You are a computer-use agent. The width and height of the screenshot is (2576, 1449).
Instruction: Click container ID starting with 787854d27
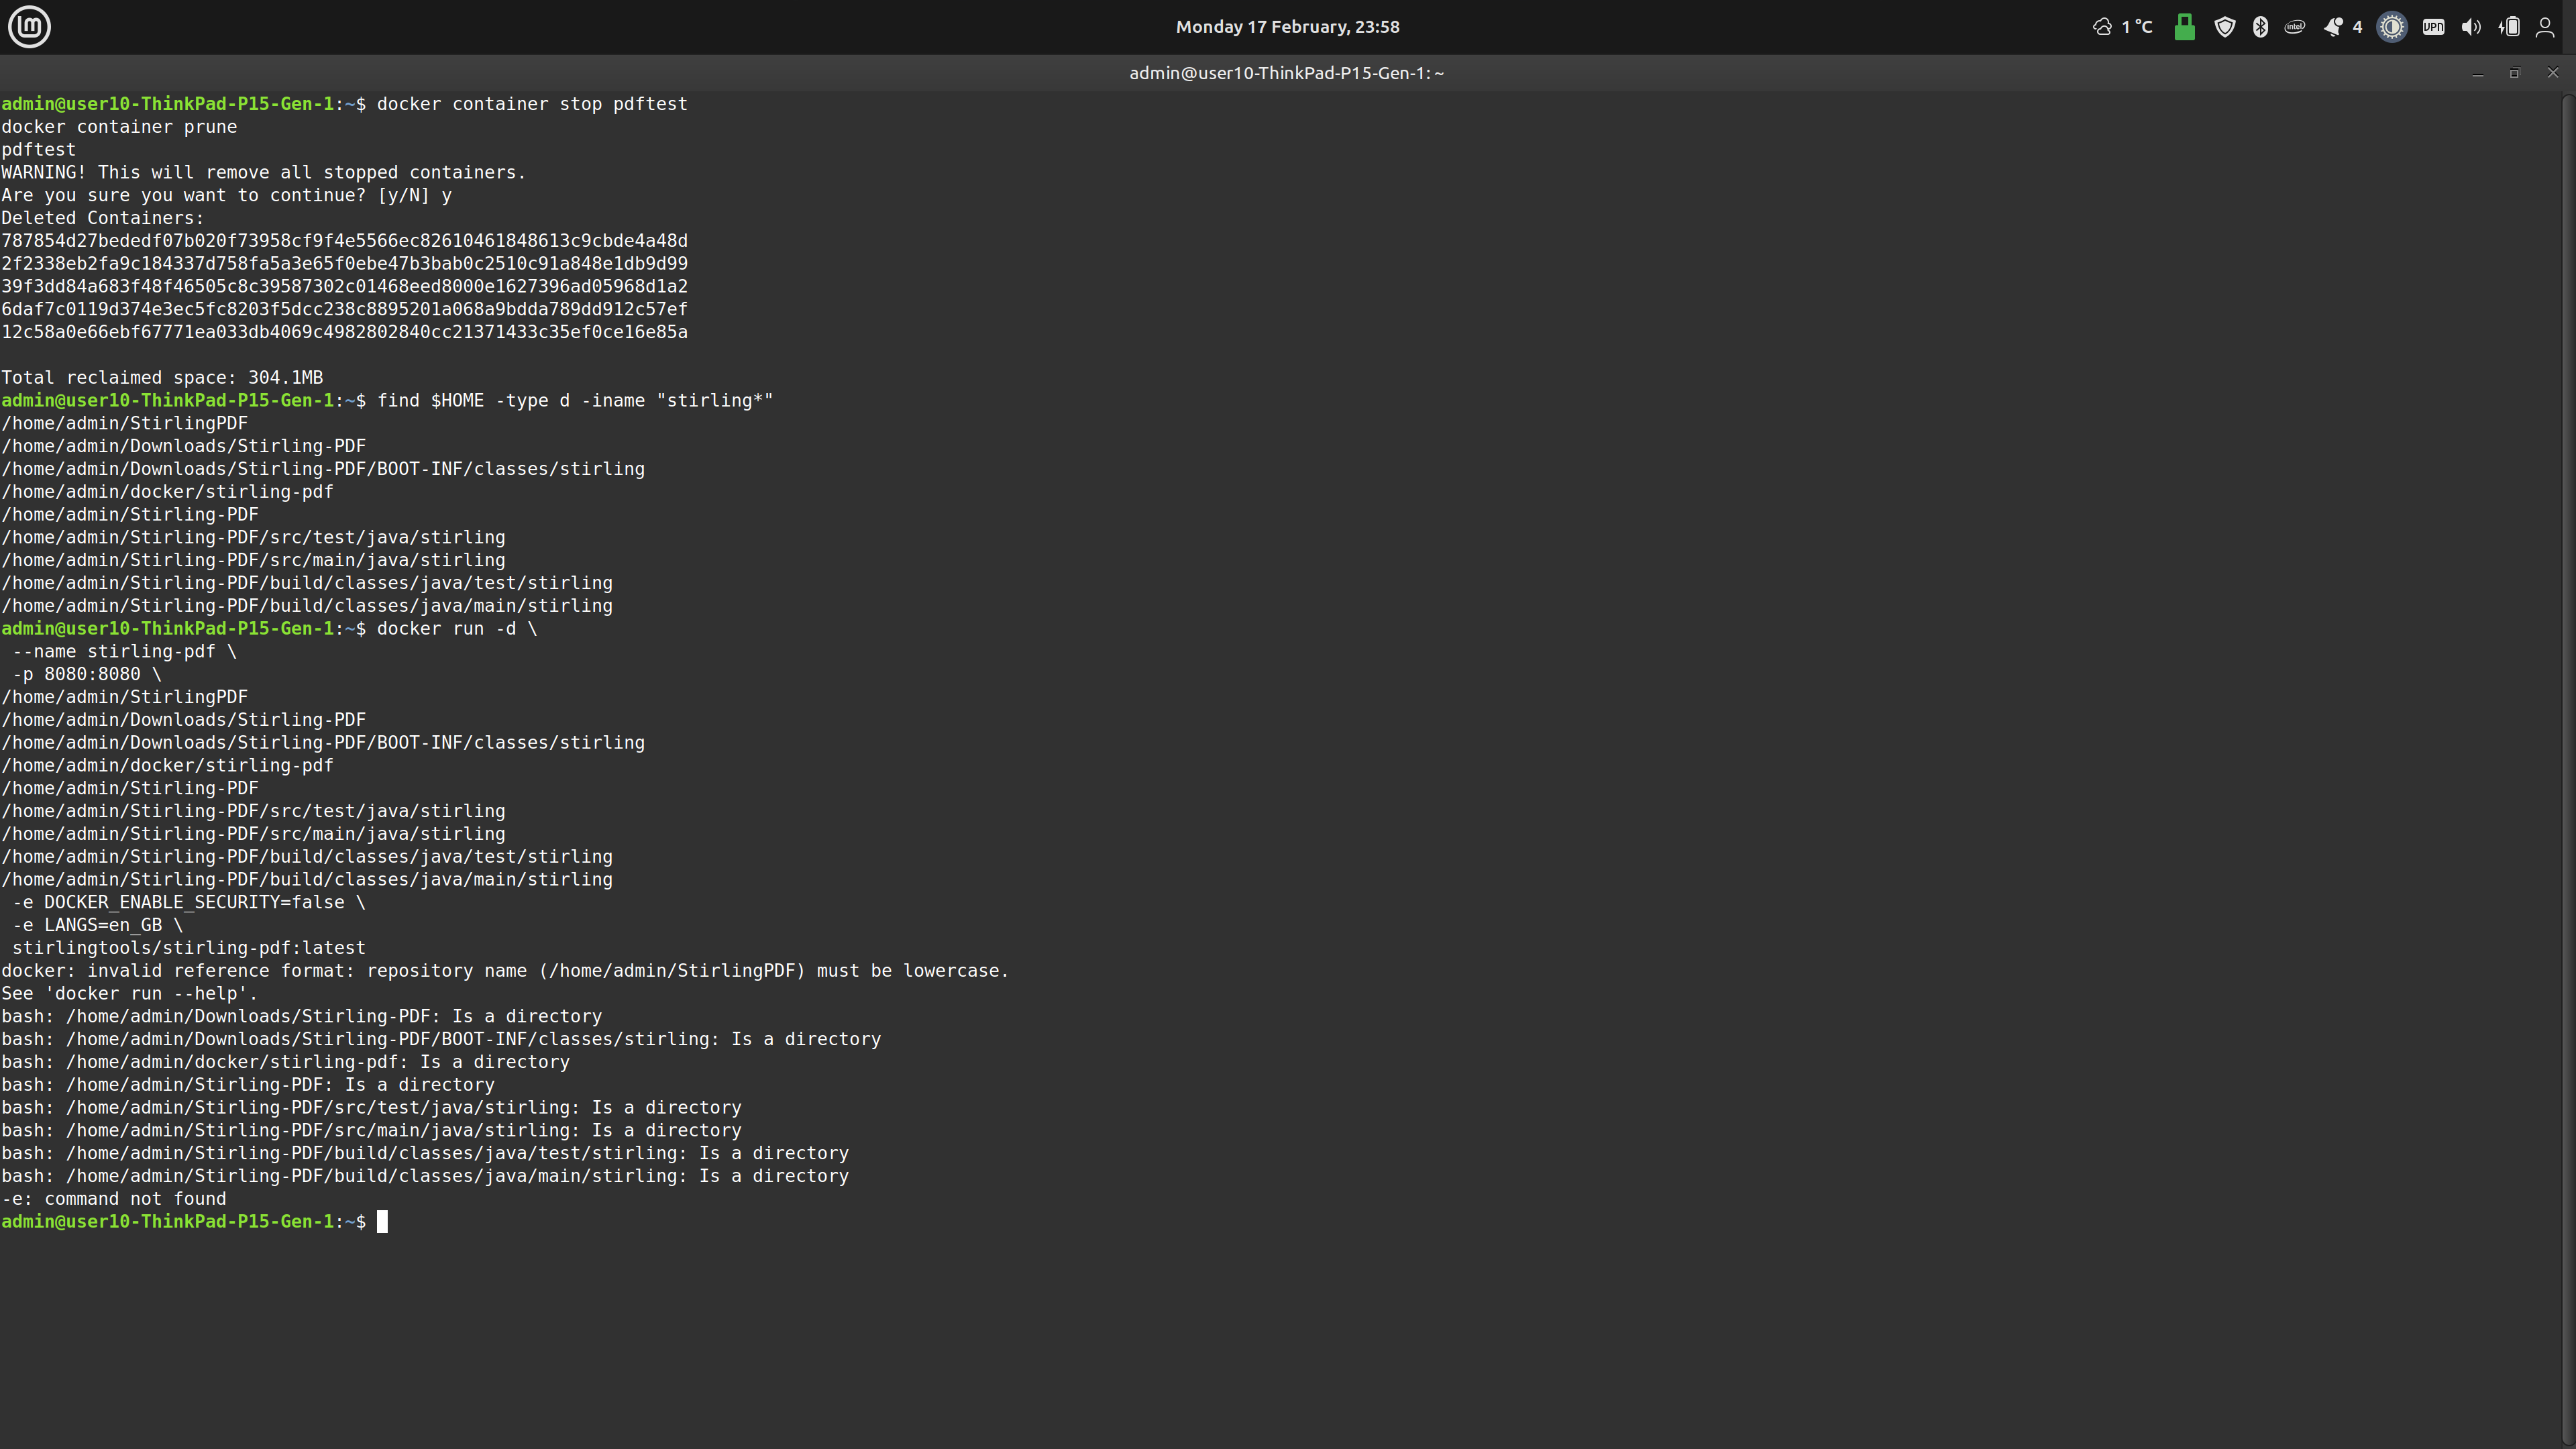[x=344, y=241]
